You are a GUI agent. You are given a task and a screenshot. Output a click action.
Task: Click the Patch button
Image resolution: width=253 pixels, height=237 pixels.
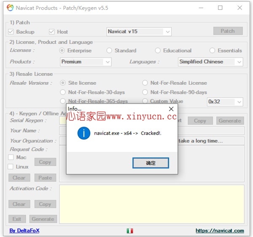click(228, 31)
